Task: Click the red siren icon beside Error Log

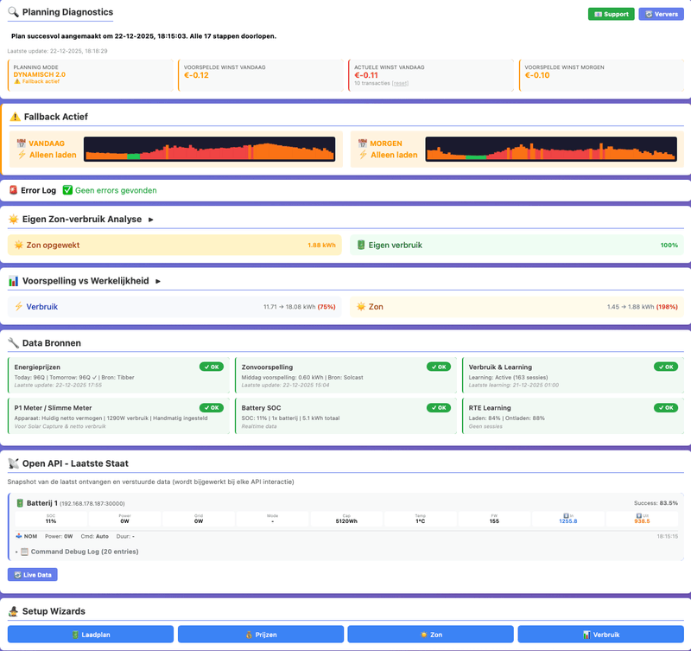Action: (x=13, y=190)
